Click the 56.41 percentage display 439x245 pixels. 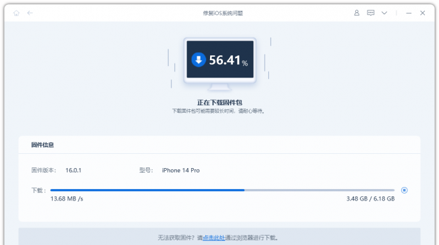click(228, 60)
